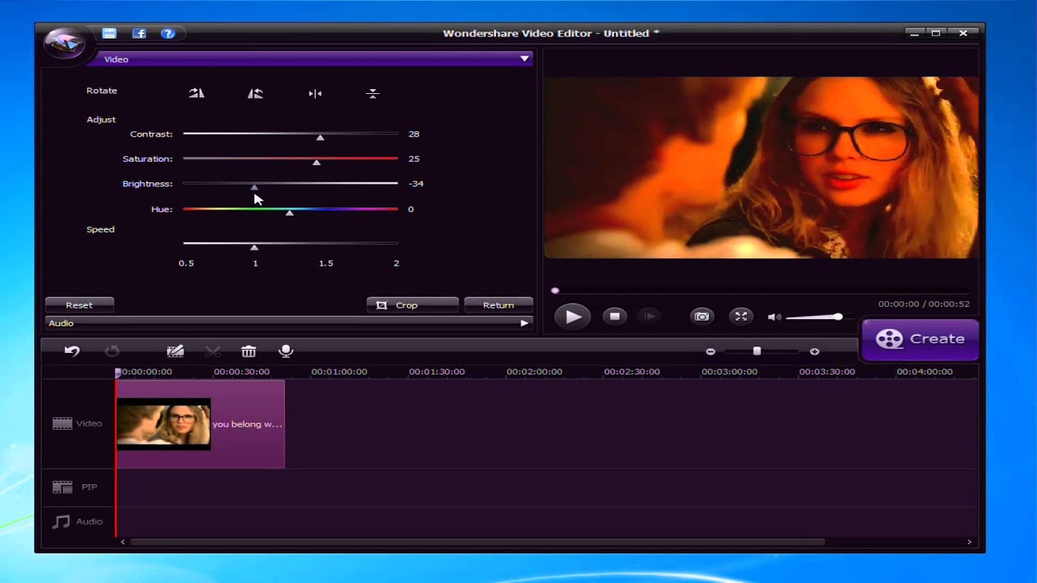The height and width of the screenshot is (583, 1037).
Task: Expand the Audio settings section
Action: pos(289,323)
